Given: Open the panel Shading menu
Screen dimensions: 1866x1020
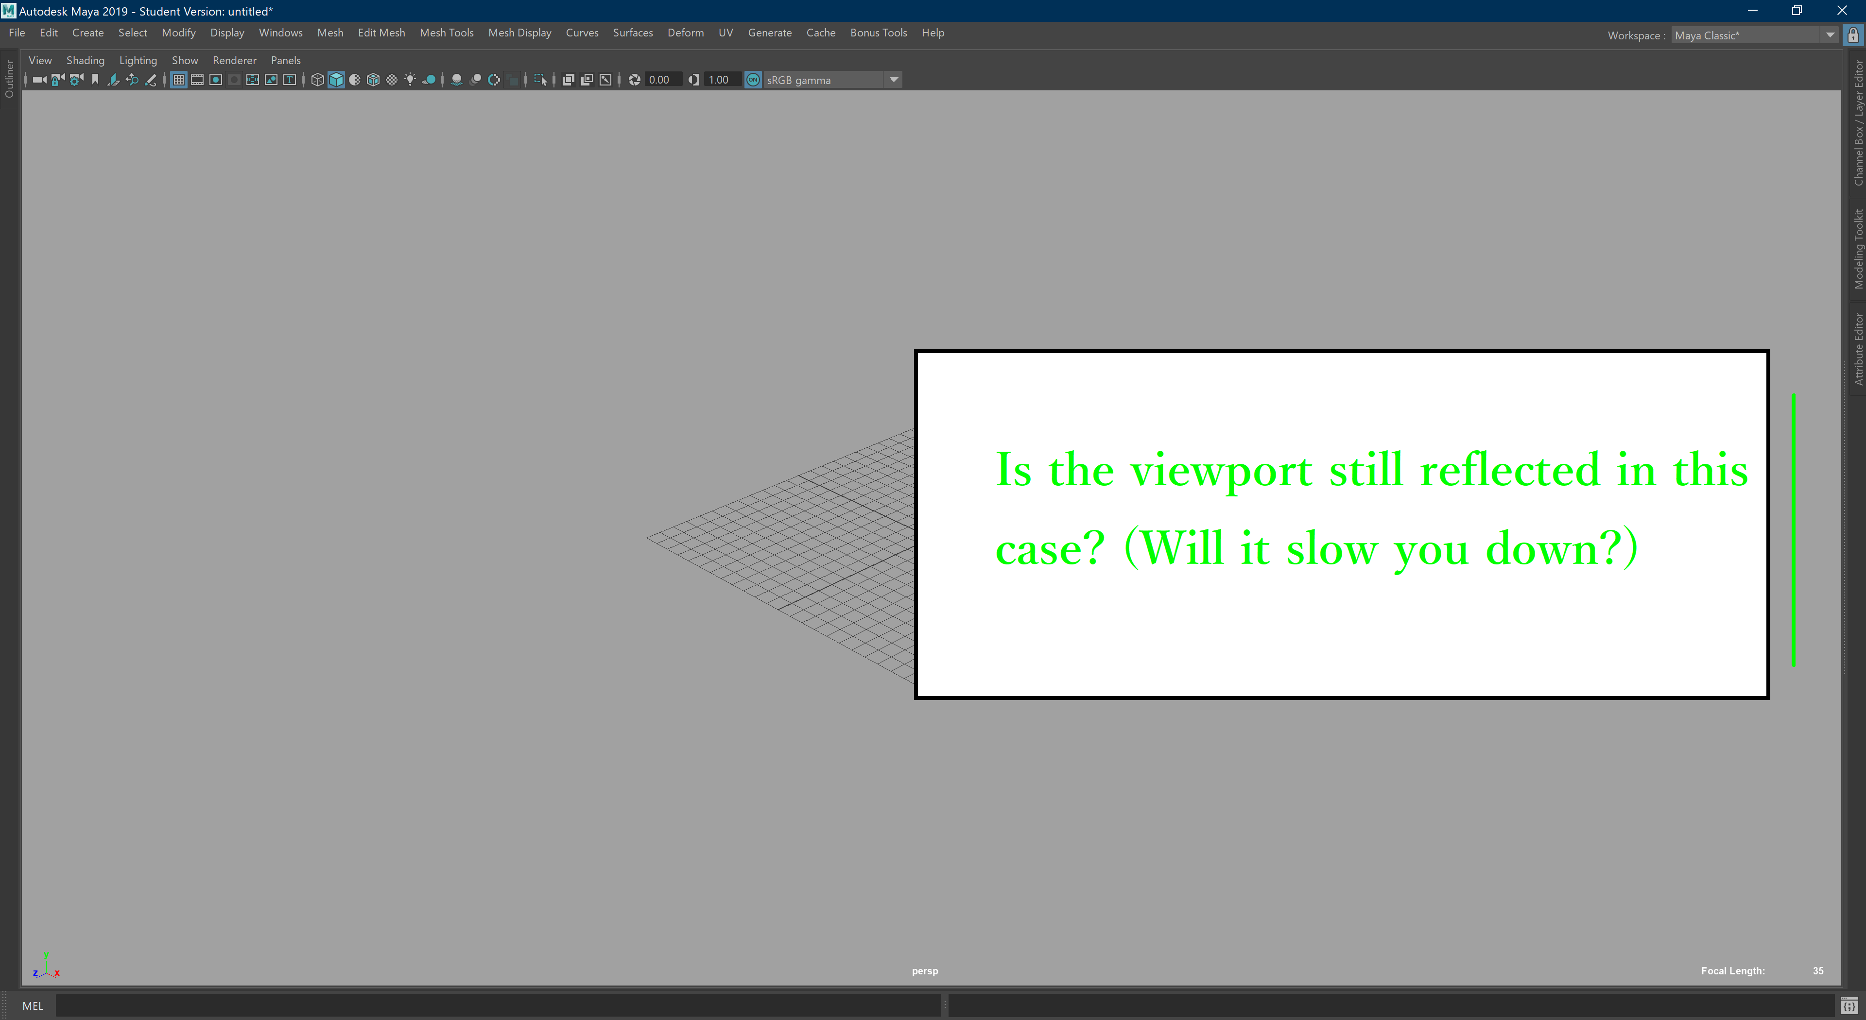Looking at the screenshot, I should point(86,60).
